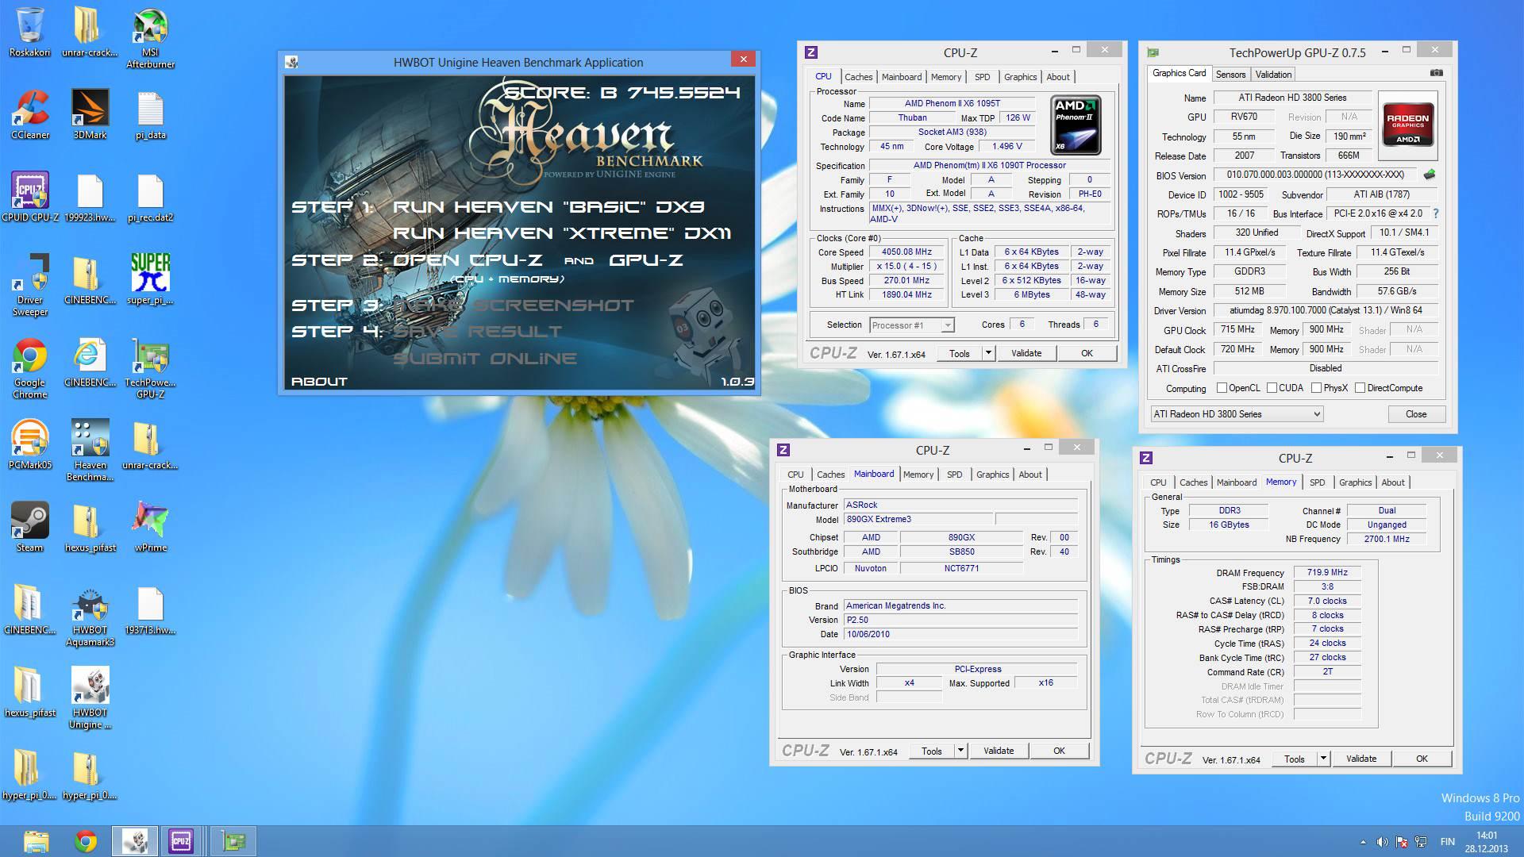Open the ATI Radeon HD 3800 Series dropdown
This screenshot has height=857, width=1524.
click(1237, 414)
